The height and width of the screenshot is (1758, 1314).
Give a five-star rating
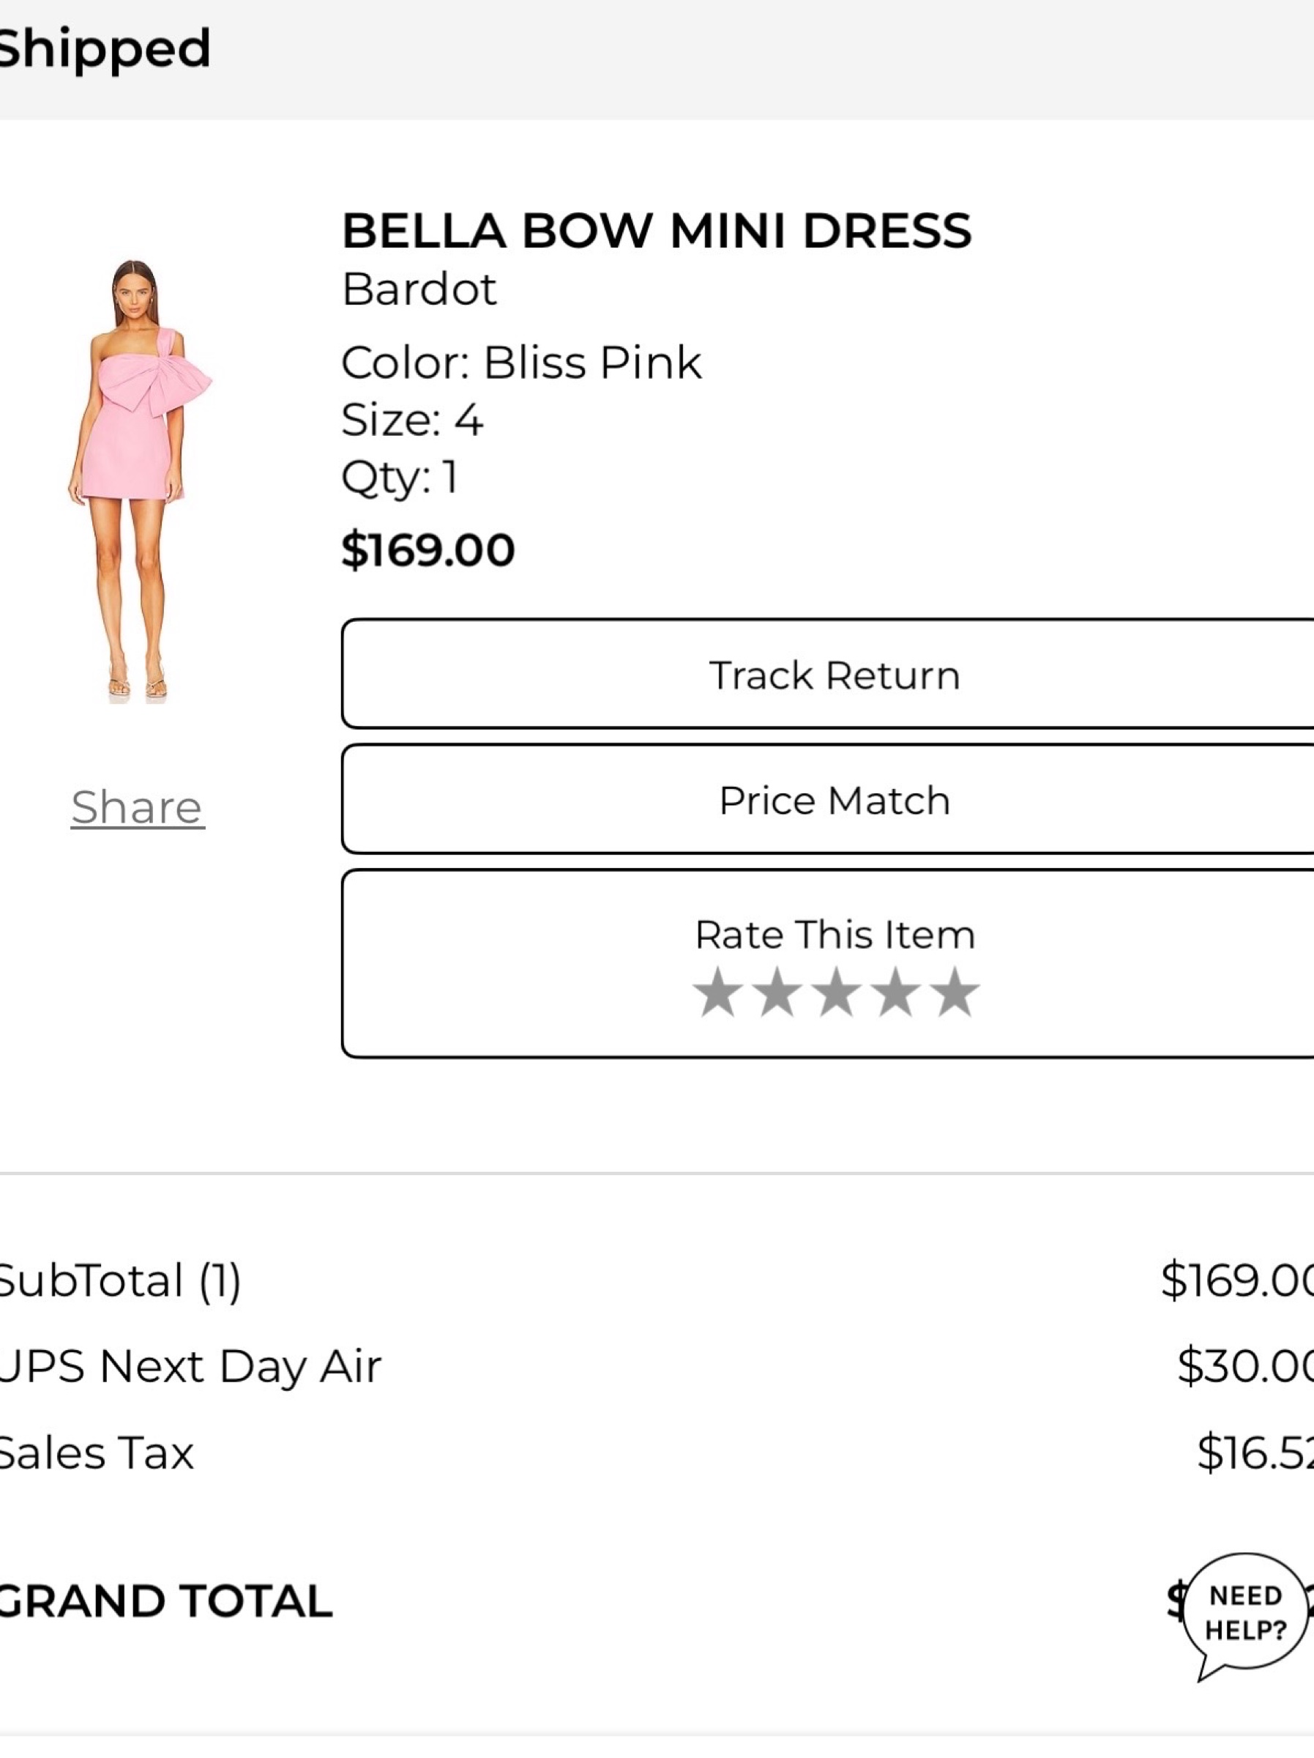click(x=954, y=992)
